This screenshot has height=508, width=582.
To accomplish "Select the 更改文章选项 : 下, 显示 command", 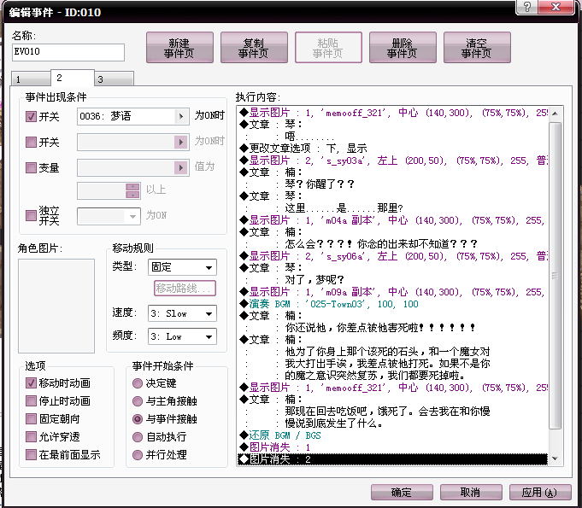I will point(392,149).
